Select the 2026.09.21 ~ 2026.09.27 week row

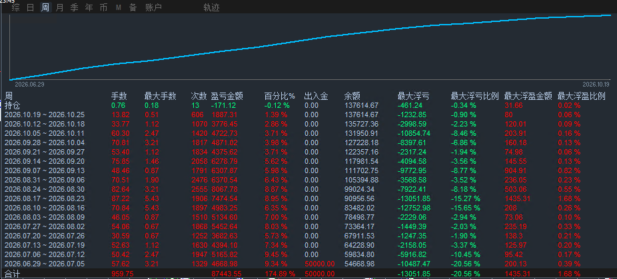pyautogui.click(x=308, y=152)
